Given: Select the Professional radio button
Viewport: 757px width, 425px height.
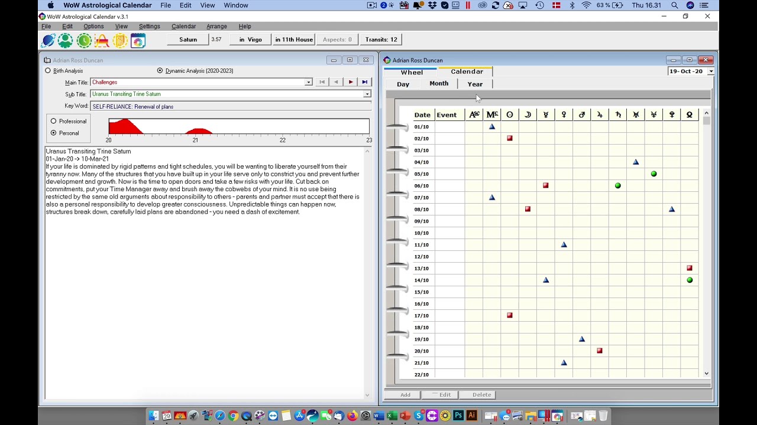Looking at the screenshot, I should point(53,121).
